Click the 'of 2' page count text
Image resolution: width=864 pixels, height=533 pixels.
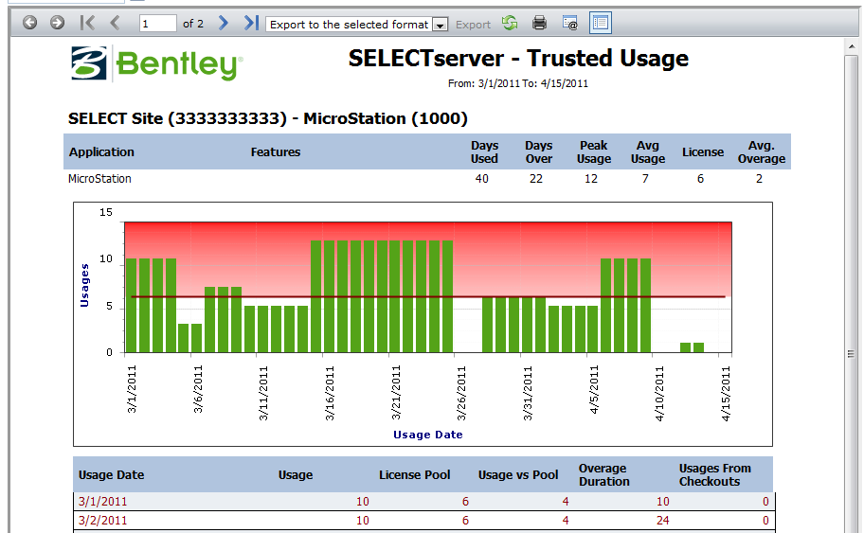(x=193, y=24)
